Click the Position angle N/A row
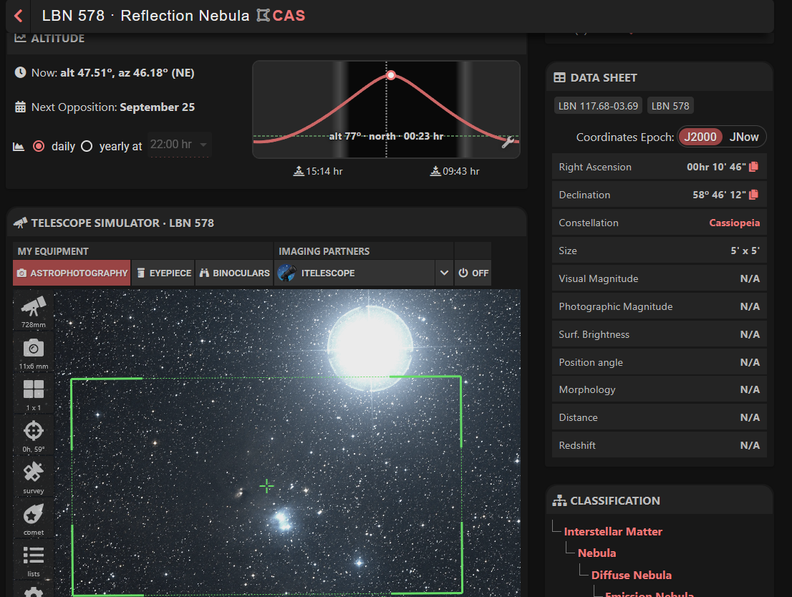 [x=659, y=362]
